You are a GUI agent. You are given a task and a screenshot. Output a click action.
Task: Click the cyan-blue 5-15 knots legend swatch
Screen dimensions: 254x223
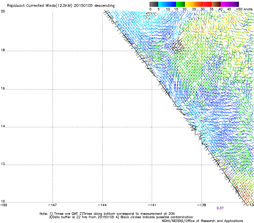pyautogui.click(x=167, y=4)
